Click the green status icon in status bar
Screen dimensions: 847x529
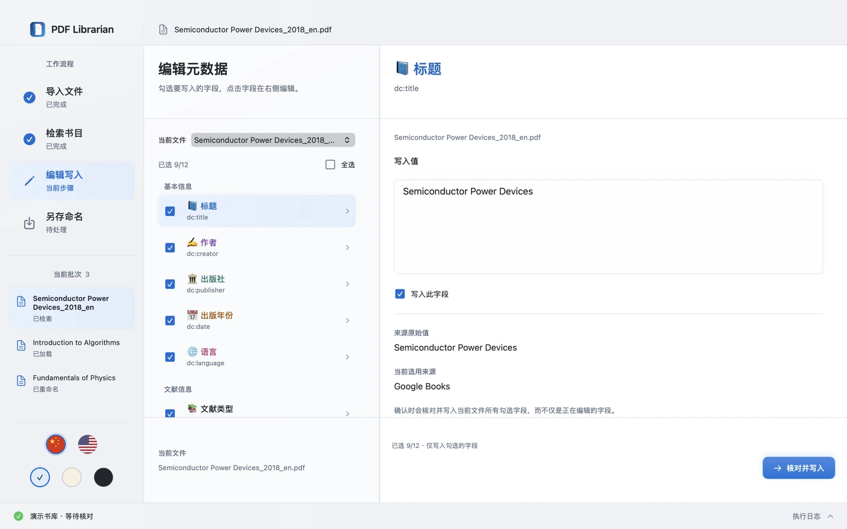coord(19,516)
